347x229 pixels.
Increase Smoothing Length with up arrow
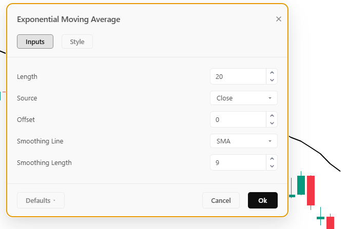coord(272,159)
